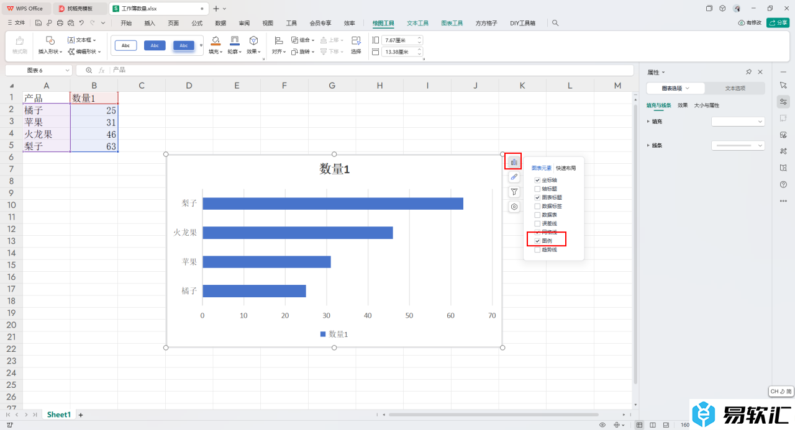Apply the solid blue Abc shape style
795x430 pixels.
(x=155, y=45)
